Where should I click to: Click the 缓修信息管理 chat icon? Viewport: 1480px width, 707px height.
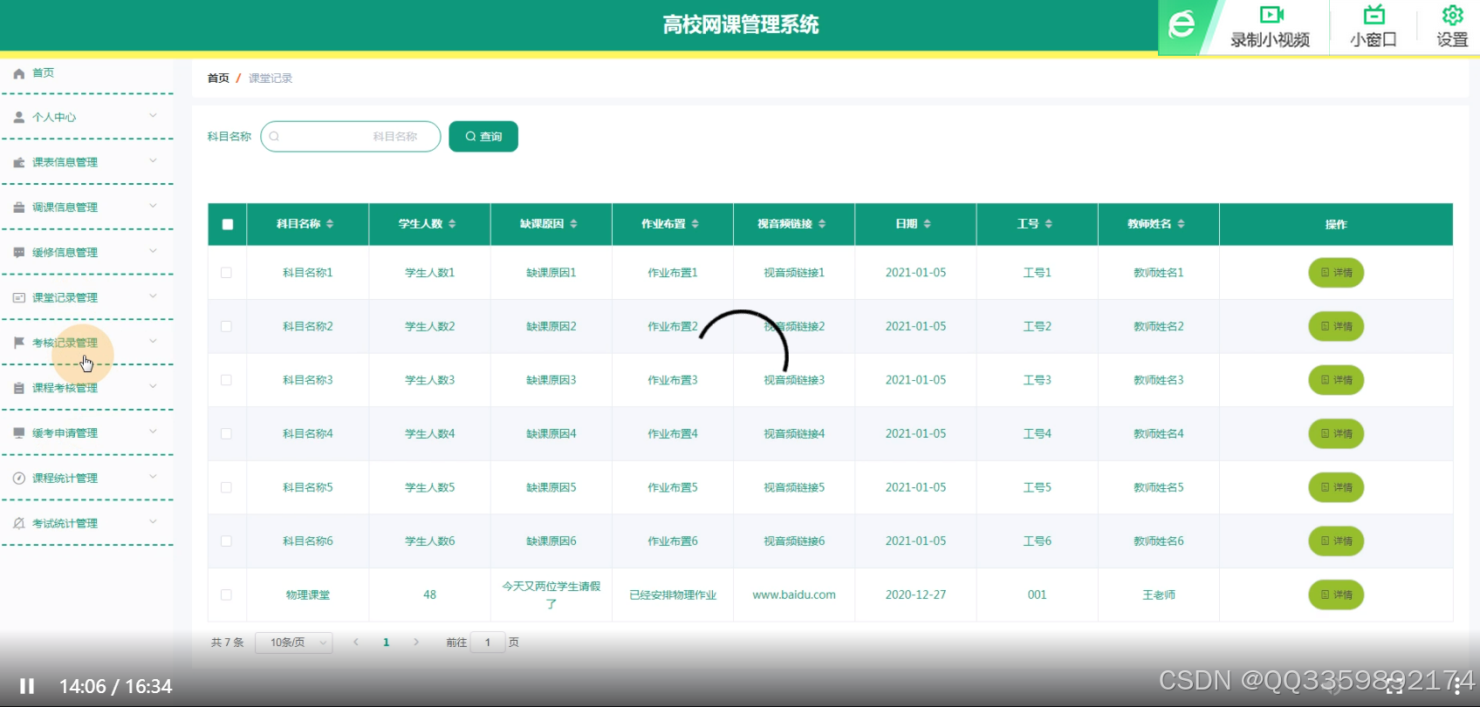pyautogui.click(x=19, y=253)
